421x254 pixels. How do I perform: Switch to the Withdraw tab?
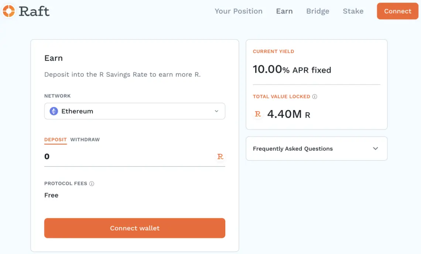pyautogui.click(x=85, y=140)
